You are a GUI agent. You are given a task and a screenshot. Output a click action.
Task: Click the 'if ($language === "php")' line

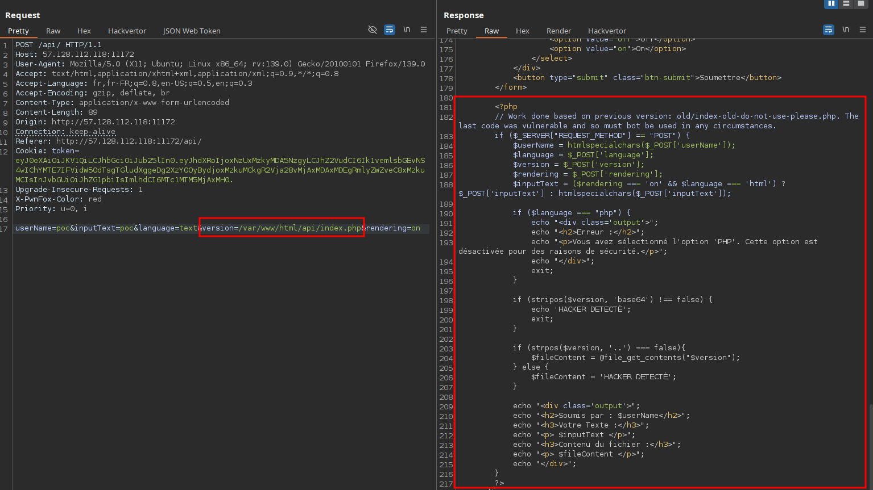pos(572,213)
